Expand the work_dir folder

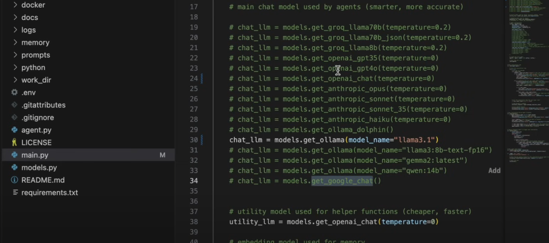click(15, 80)
